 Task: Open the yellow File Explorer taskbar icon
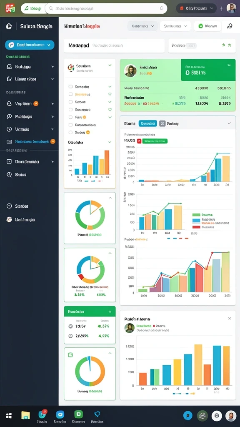25,415
